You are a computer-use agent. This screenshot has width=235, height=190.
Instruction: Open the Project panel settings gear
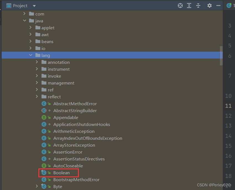(x=209, y=6)
